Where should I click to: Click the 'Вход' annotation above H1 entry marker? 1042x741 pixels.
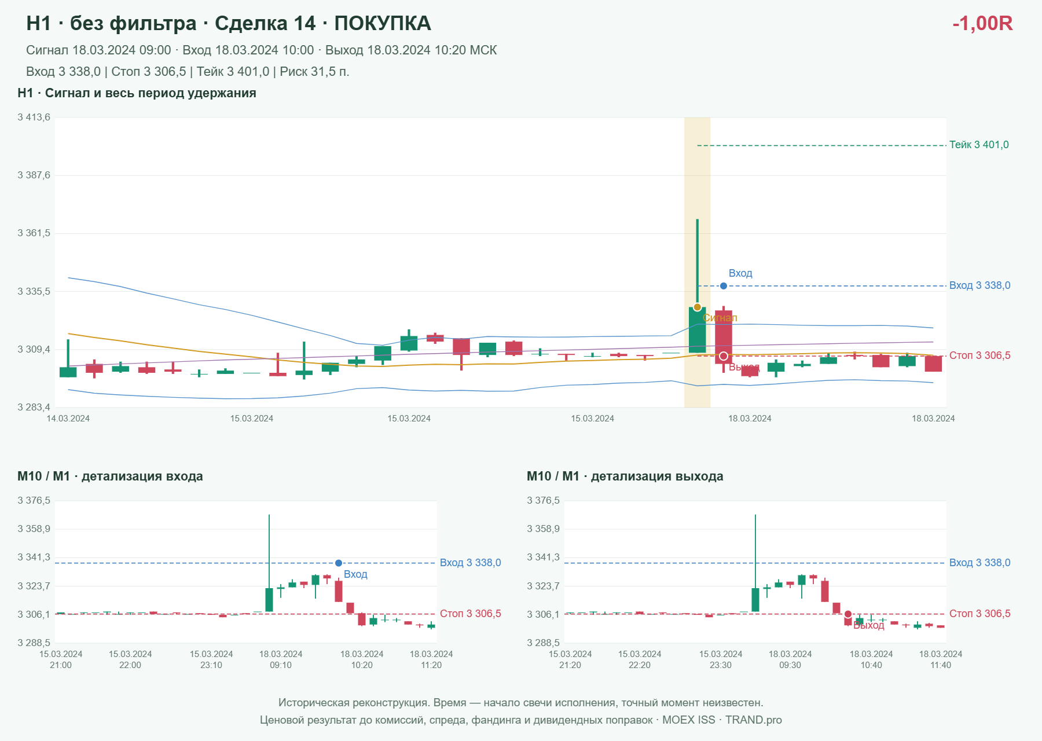[x=740, y=273]
